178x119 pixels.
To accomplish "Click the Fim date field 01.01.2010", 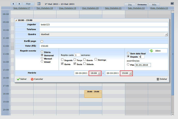I will pos(143,65).
